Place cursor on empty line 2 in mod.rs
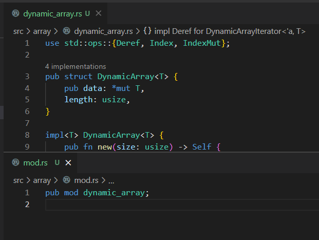 [154, 205]
